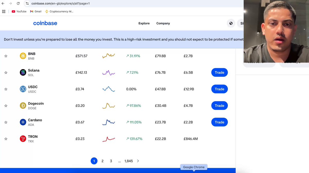Screen dimensions: 309x173
Task: Open the BNB sparkline chart
Action: point(109,56)
